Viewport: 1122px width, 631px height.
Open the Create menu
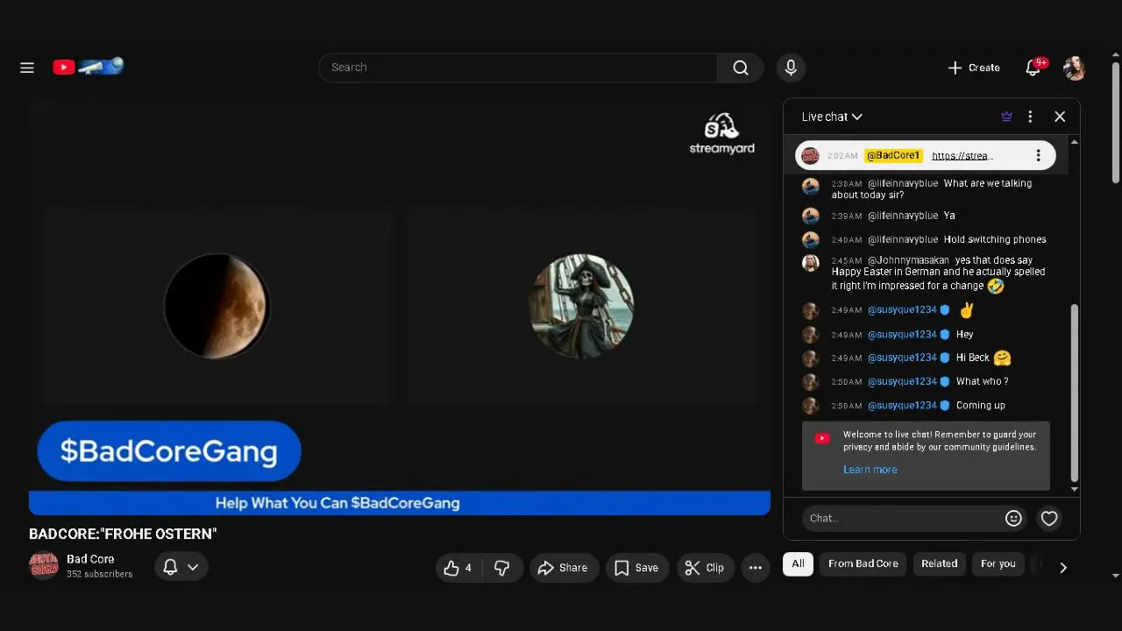[x=974, y=67]
